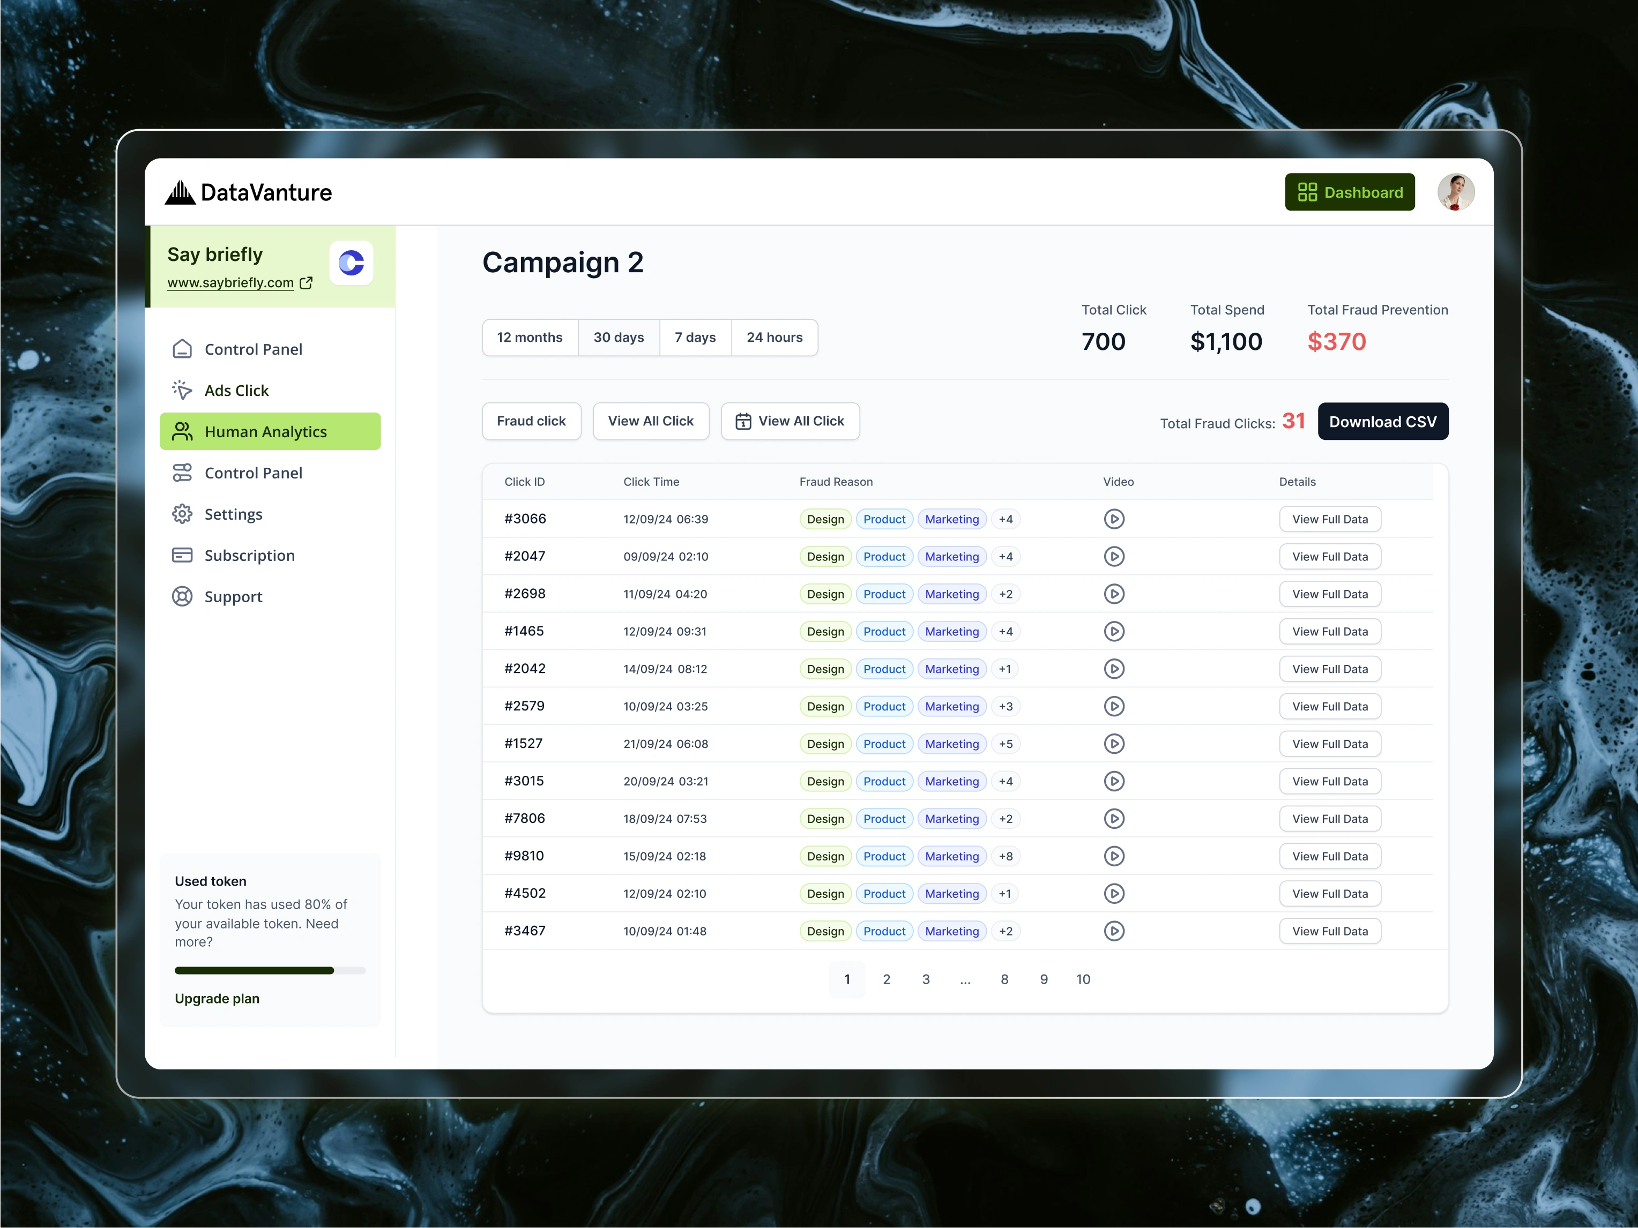Click Download CSV

pos(1382,421)
